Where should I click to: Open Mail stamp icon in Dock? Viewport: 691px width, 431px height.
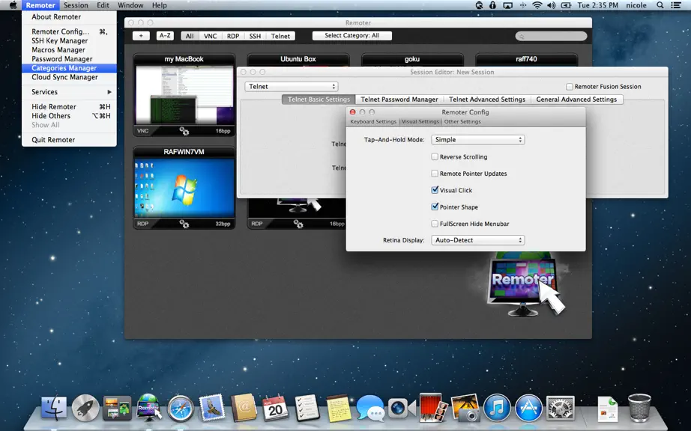point(212,408)
